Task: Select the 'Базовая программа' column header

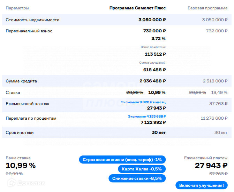Action: (207, 8)
